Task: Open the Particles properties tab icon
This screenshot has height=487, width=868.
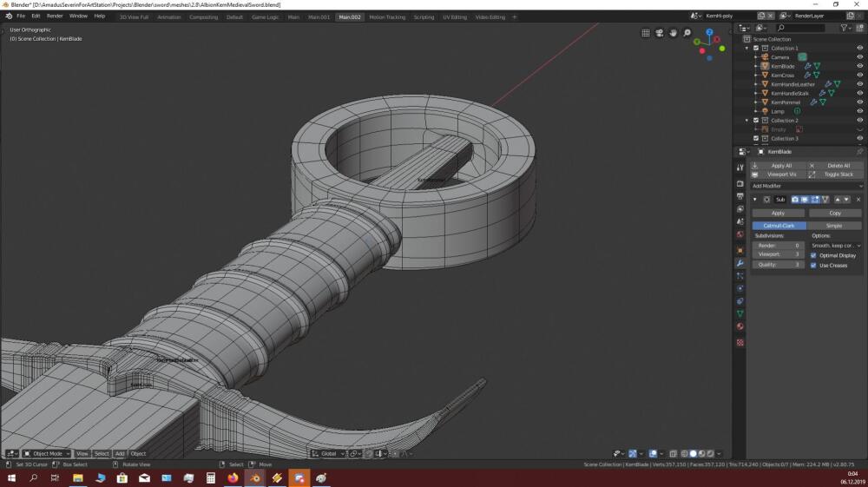Action: pyautogui.click(x=740, y=276)
